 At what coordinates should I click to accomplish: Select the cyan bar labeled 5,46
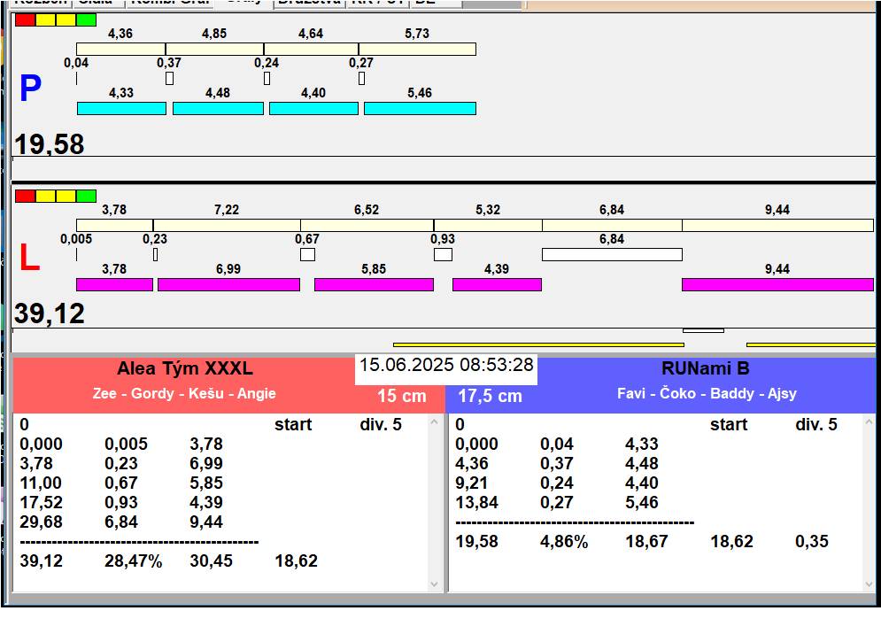[x=420, y=108]
